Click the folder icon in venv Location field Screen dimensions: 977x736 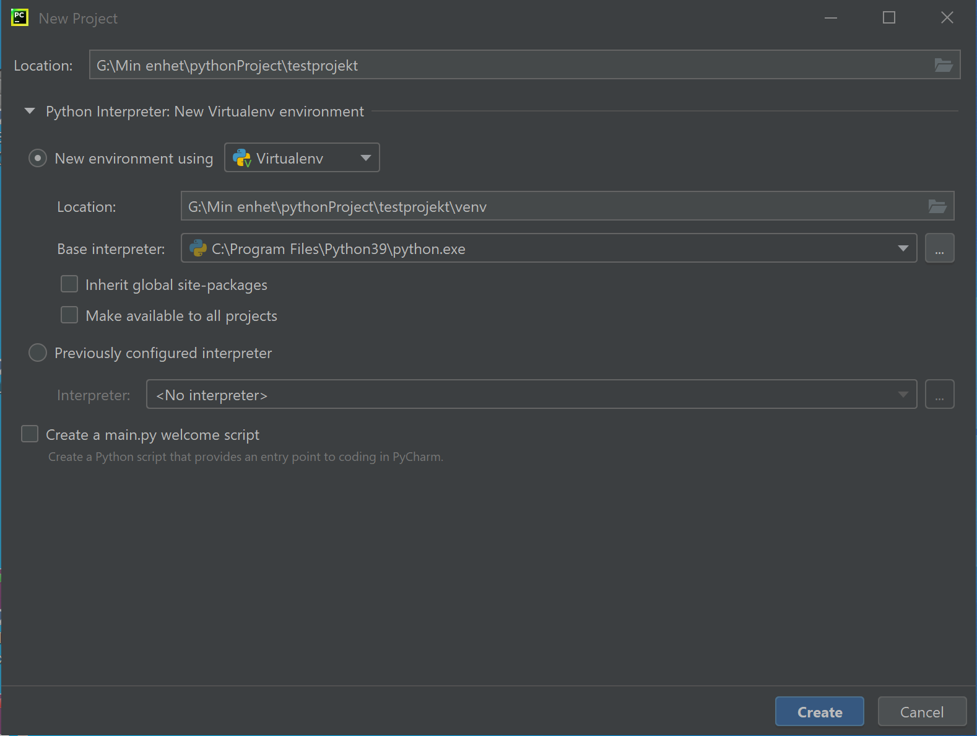(x=937, y=206)
